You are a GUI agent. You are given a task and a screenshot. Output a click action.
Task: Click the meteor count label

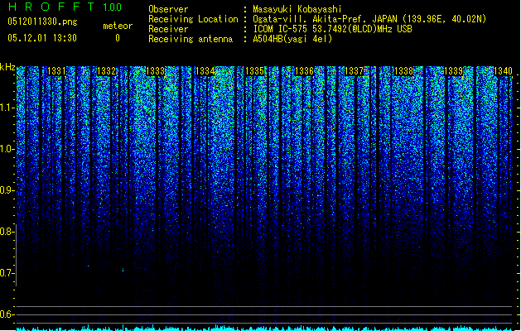pos(118,26)
